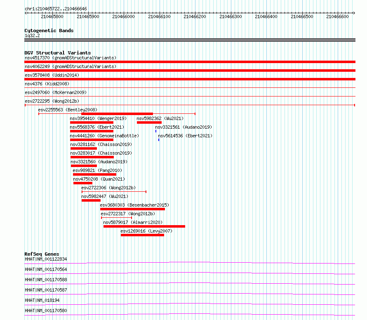Click nsv5879017 (Almarri2020) label
367x320 pixels.
click(133, 222)
